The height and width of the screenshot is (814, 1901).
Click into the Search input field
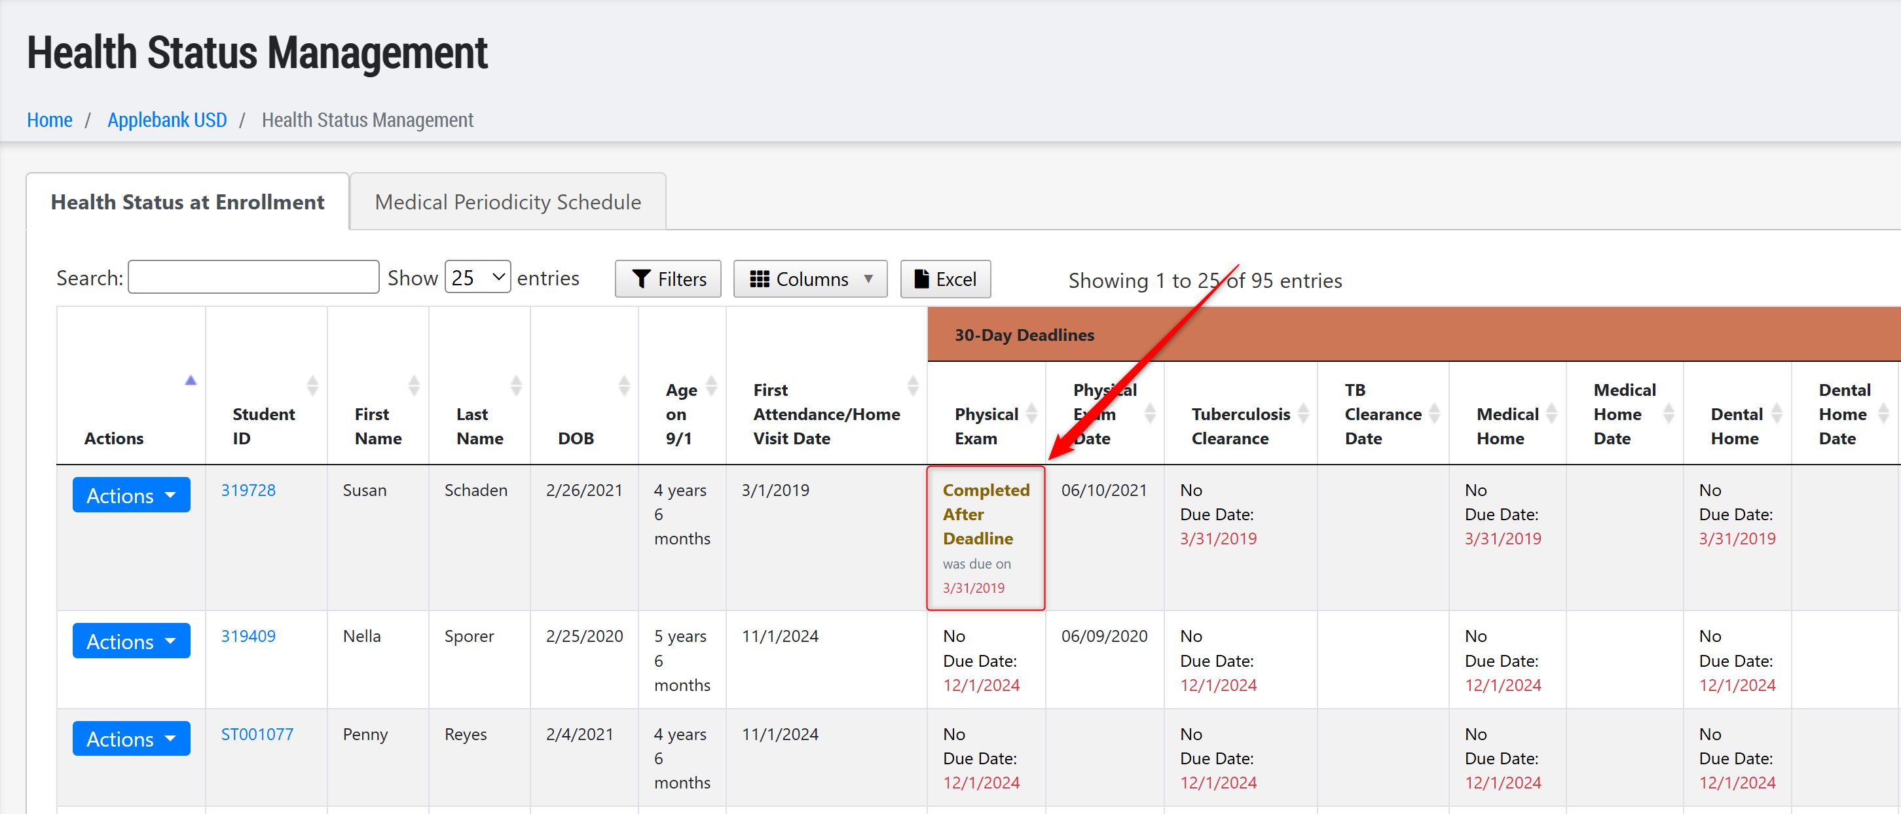coord(253,277)
